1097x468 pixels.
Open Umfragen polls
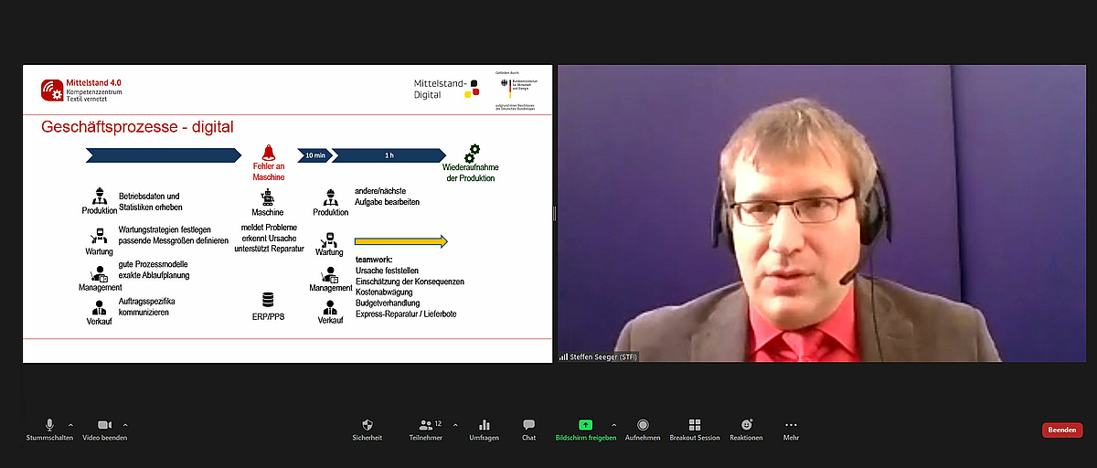point(485,430)
